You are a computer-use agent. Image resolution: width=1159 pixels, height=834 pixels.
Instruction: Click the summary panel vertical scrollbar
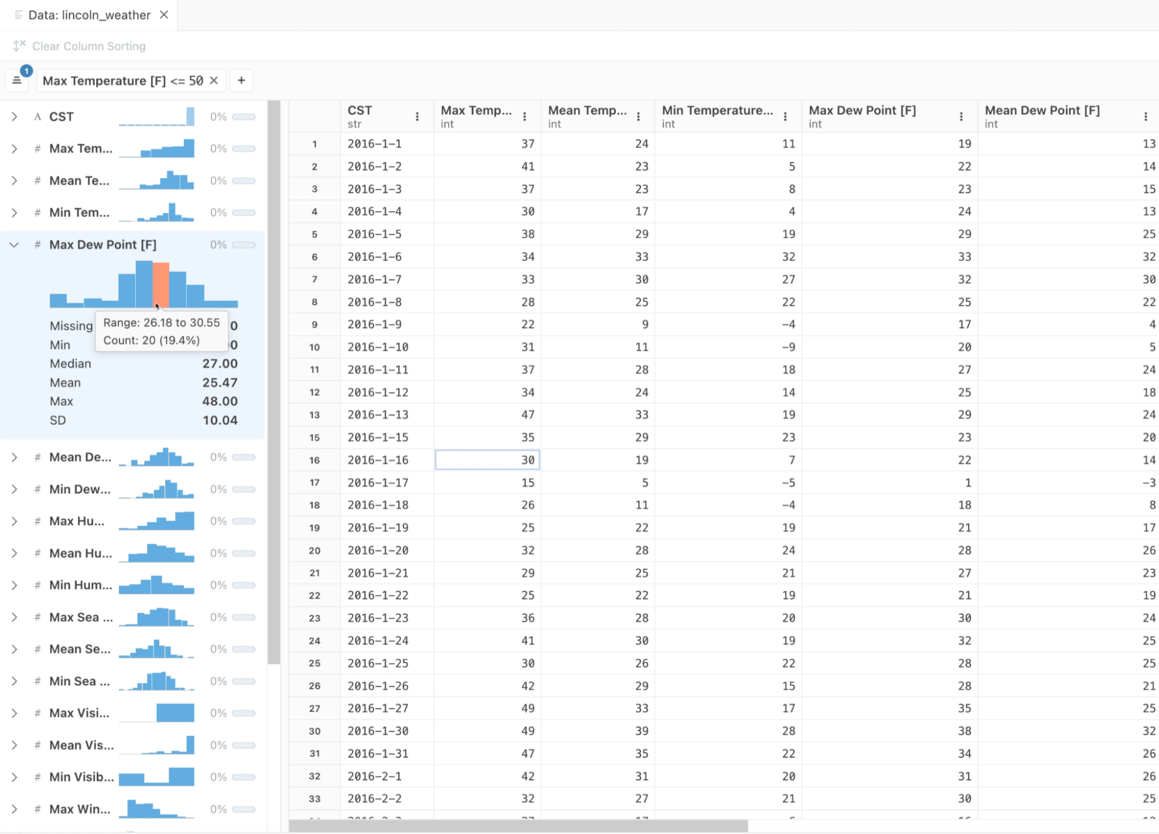pos(274,383)
